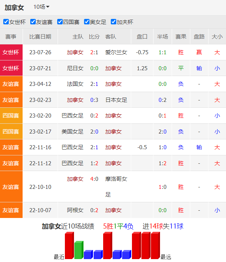Open 尼日女 team link
226x262 pixels.
75,68
